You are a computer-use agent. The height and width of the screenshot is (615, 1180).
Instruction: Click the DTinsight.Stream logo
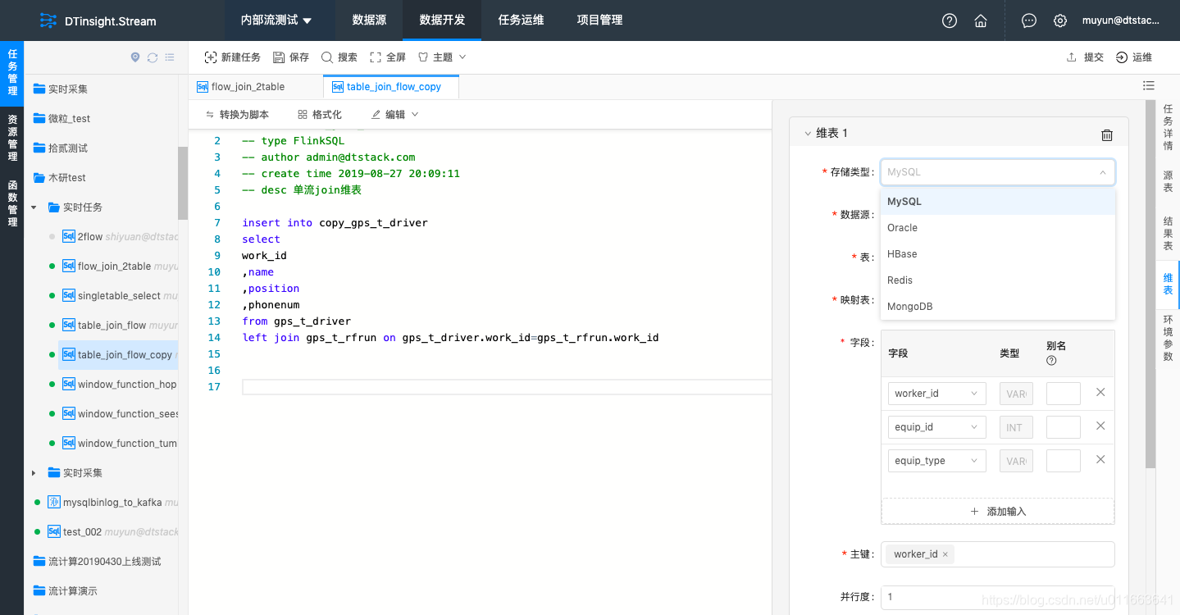98,20
